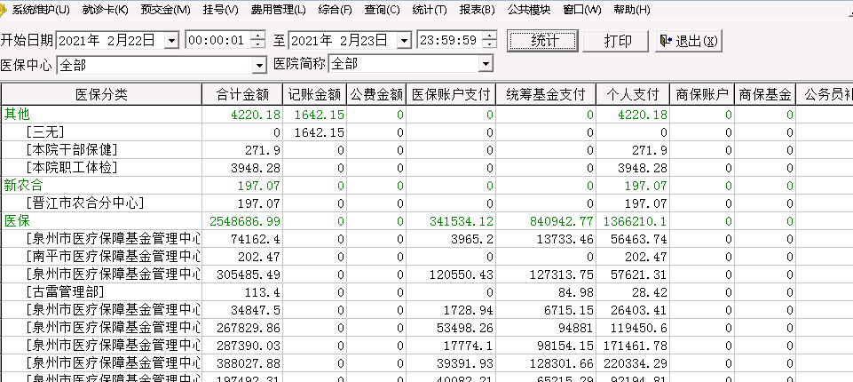The width and height of the screenshot is (853, 382).
Task: Select the [本院职工体检] row
Action: point(427,168)
